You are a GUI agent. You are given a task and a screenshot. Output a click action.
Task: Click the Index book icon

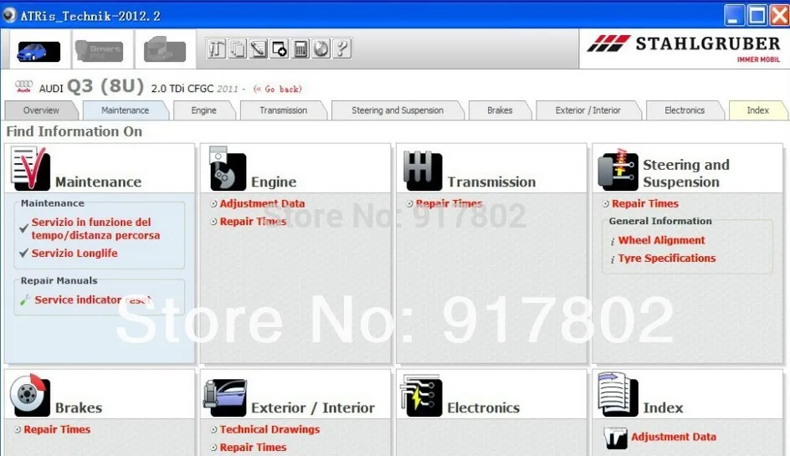[618, 395]
